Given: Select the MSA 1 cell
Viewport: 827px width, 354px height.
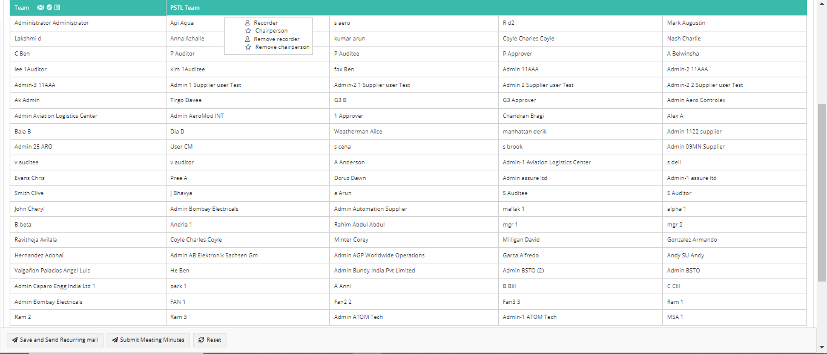Looking at the screenshot, I should point(735,317).
